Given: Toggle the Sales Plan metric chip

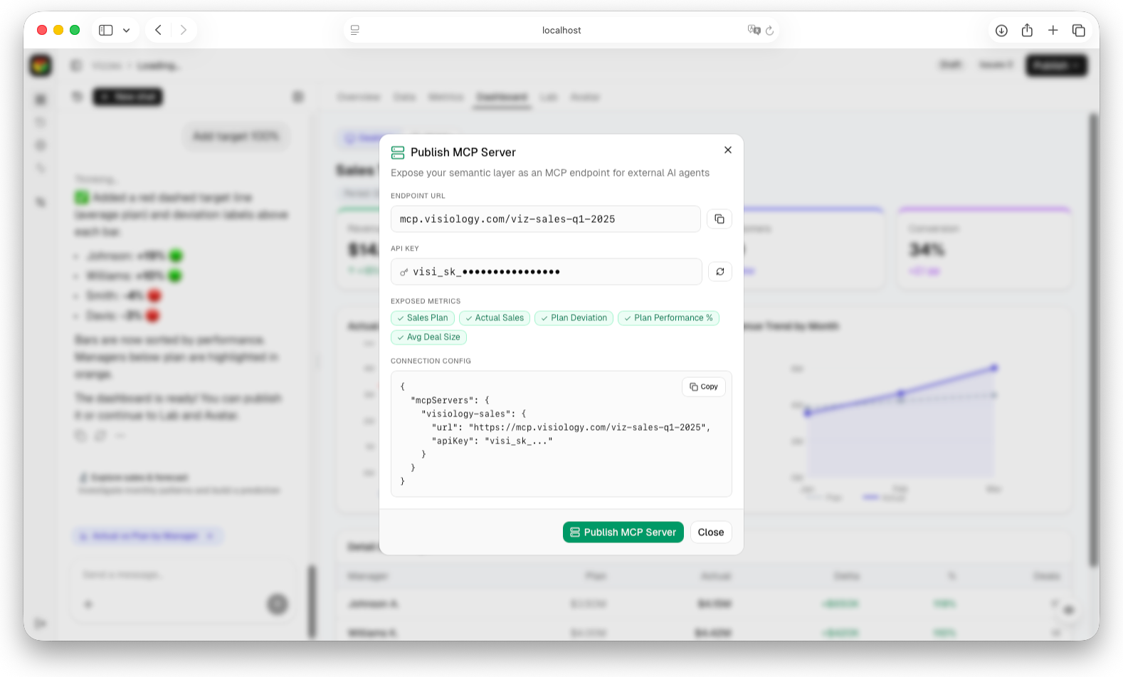Looking at the screenshot, I should coord(423,318).
